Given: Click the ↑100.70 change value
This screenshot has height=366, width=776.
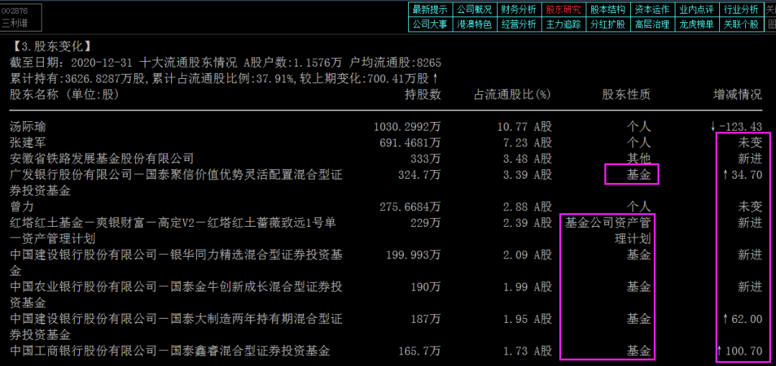Looking at the screenshot, I should (739, 352).
